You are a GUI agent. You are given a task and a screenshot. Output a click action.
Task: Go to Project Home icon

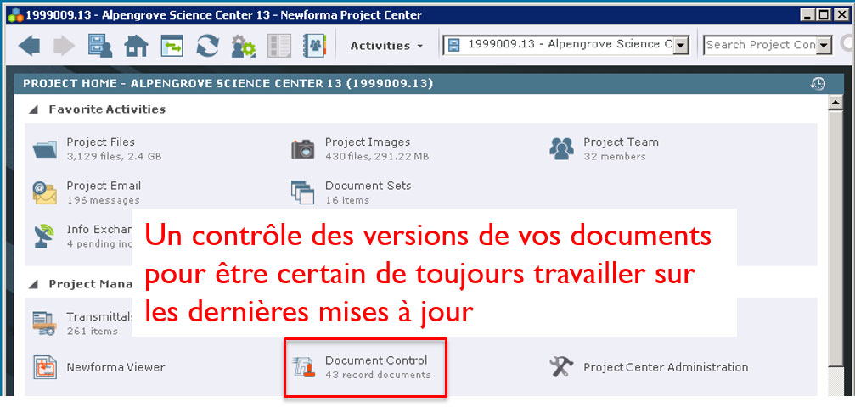136,47
